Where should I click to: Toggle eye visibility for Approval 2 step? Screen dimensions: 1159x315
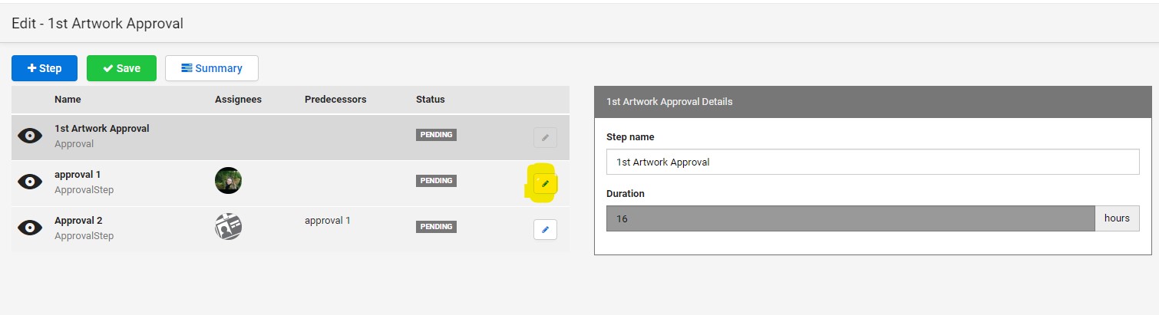click(x=30, y=228)
